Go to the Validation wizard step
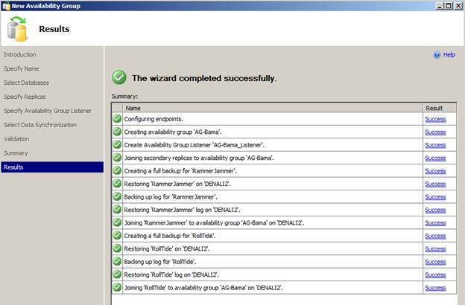 (x=16, y=139)
